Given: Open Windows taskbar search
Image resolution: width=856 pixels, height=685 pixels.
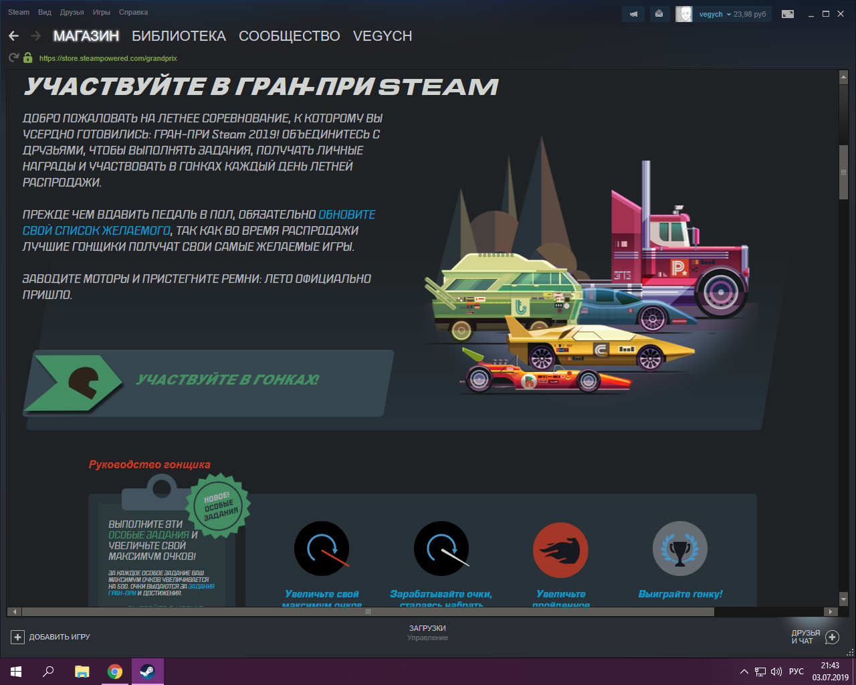Looking at the screenshot, I should [48, 672].
